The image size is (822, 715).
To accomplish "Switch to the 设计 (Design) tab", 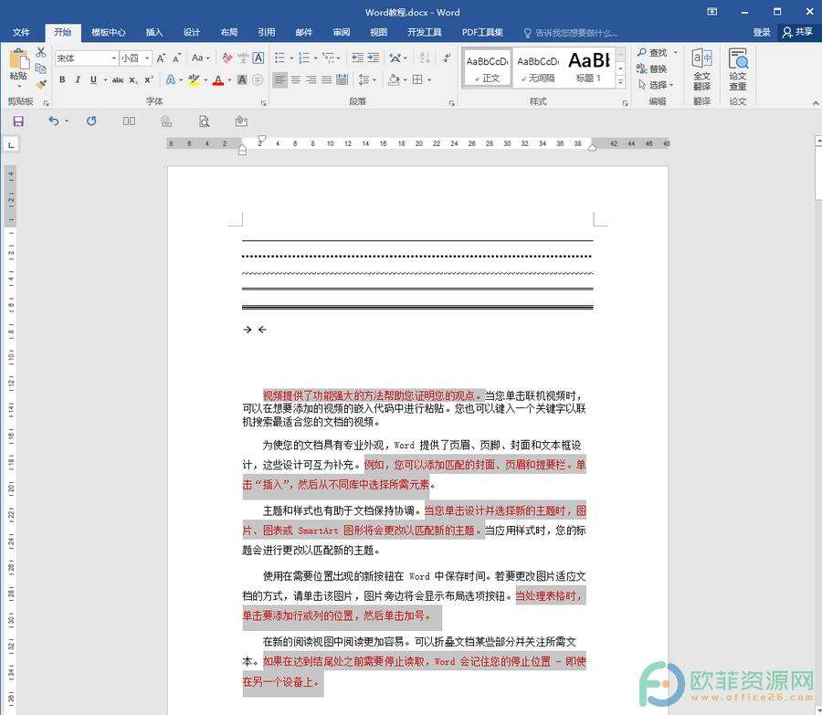I will point(192,33).
